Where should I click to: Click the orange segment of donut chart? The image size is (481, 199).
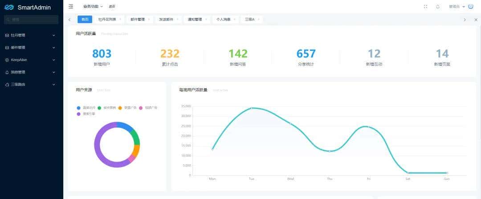pos(136,150)
